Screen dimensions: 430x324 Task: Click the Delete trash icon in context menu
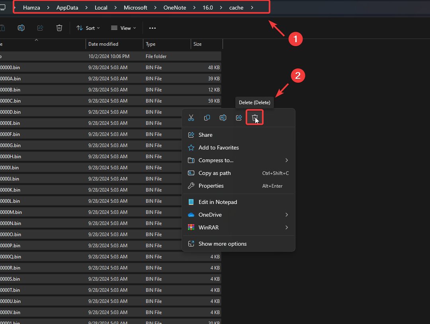pos(255,118)
